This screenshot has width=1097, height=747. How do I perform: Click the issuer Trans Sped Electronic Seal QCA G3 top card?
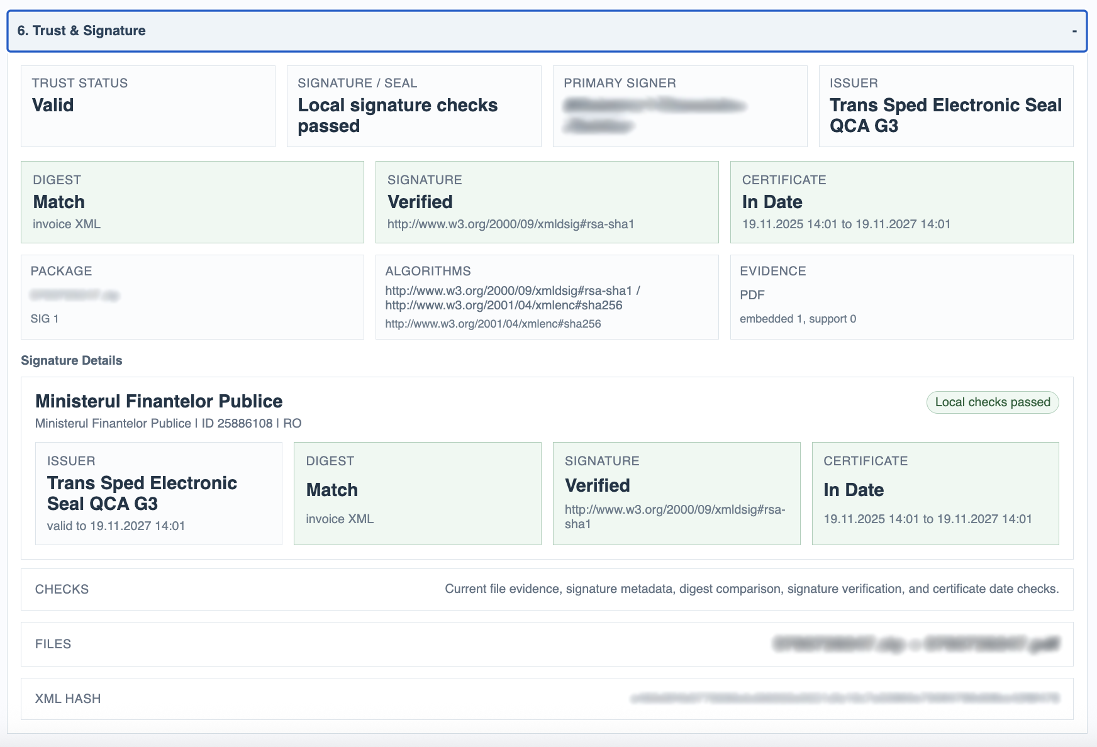(x=946, y=106)
